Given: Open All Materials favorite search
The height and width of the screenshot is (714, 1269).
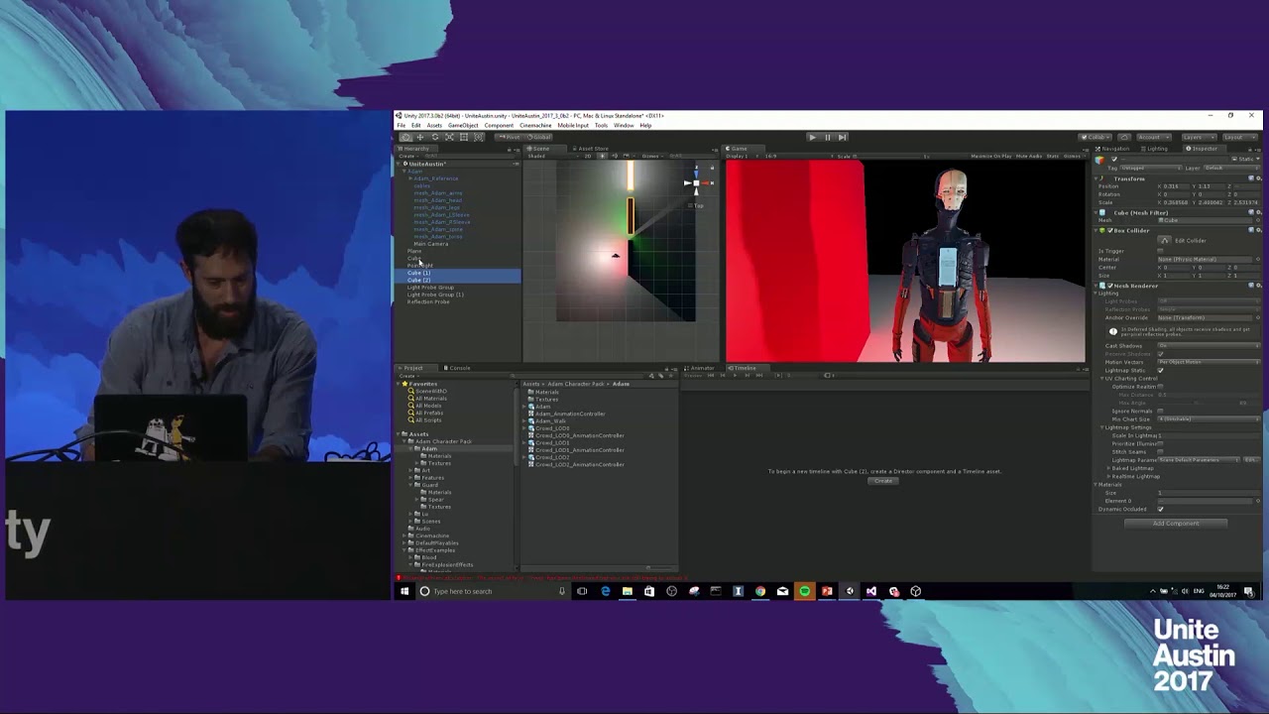Looking at the screenshot, I should click(431, 399).
